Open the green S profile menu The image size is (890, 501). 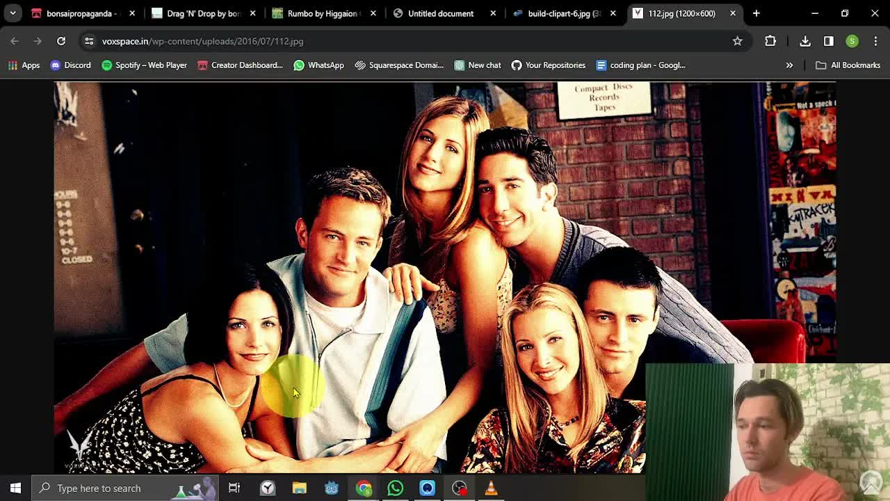pyautogui.click(x=852, y=41)
